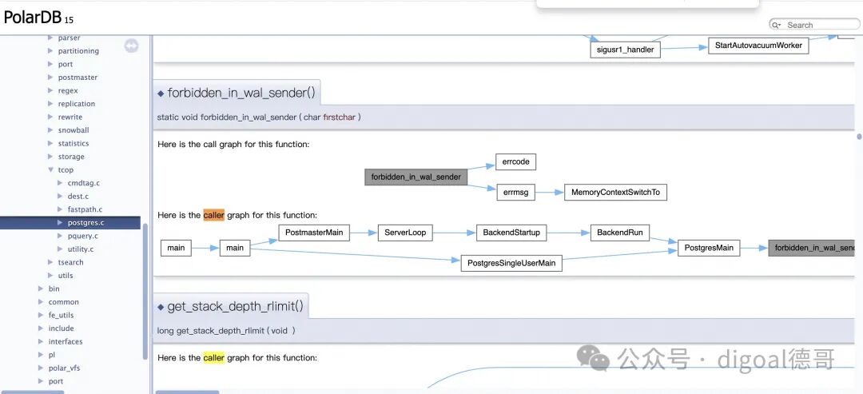
Task: Open the statistics tree item
Action: [74, 143]
